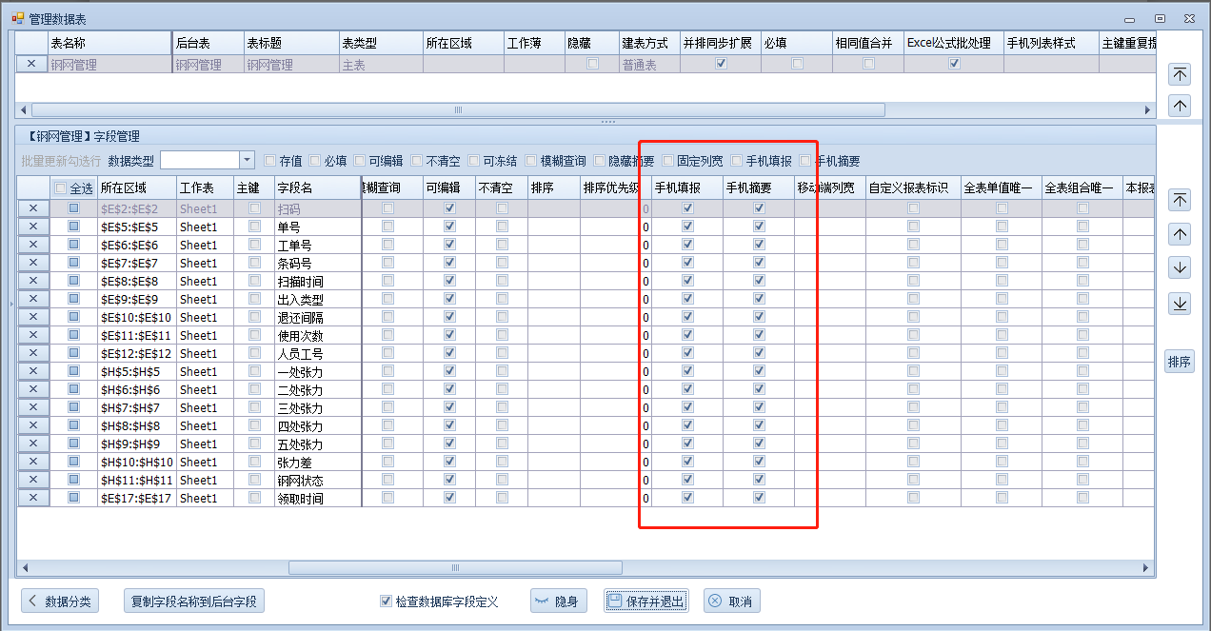The image size is (1211, 631).
Task: Uncheck 手机填报 for the 工单号 field
Action: 687,245
